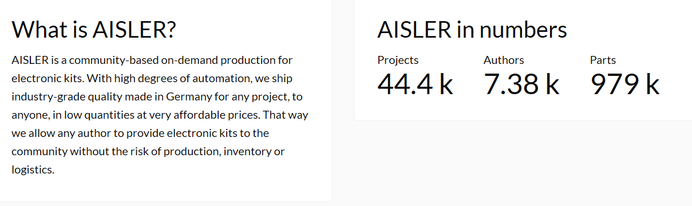The image size is (692, 206).
Task: Click the 44.4 k projects figure
Action: 415,84
